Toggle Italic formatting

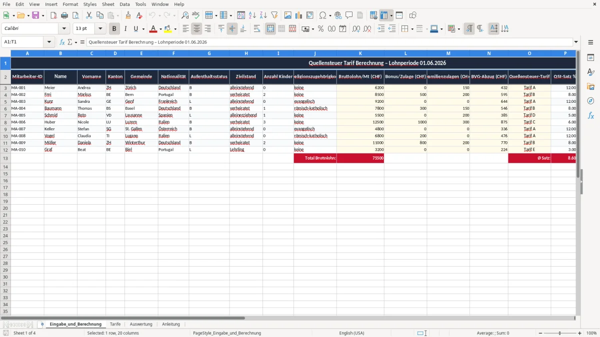pyautogui.click(x=125, y=29)
